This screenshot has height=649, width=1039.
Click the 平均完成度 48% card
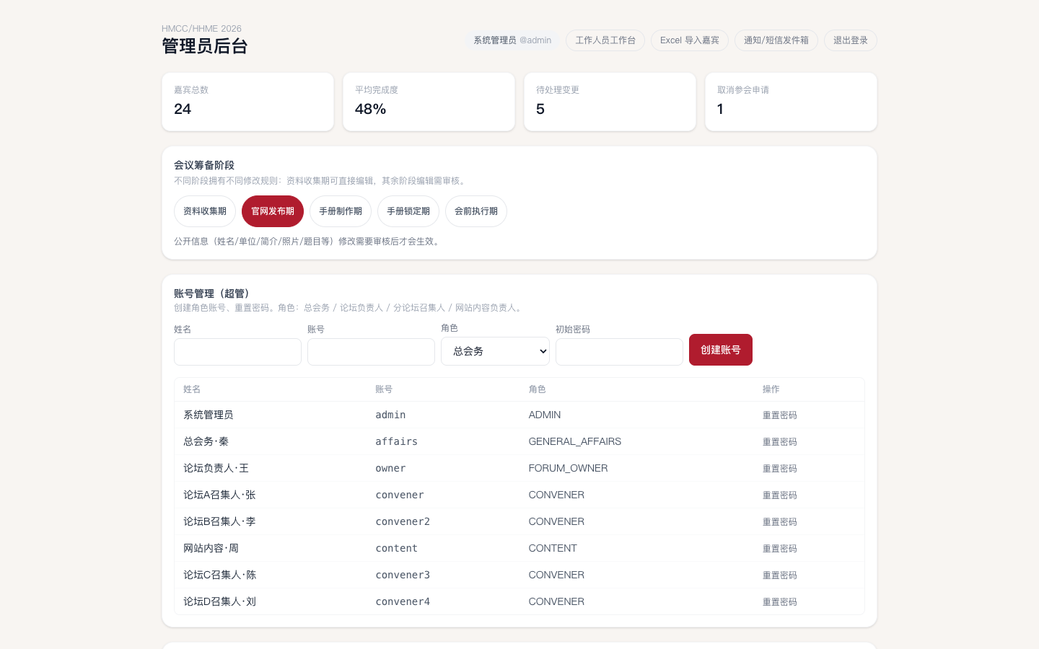[429, 102]
